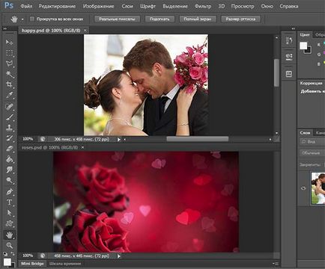Screen dimensions: 325x269
Task: Enable the scroll all windows checkbox
Action: click(32, 19)
